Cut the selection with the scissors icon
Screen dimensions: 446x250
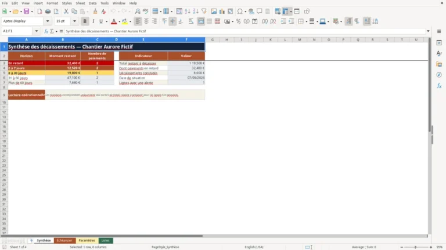click(x=66, y=12)
